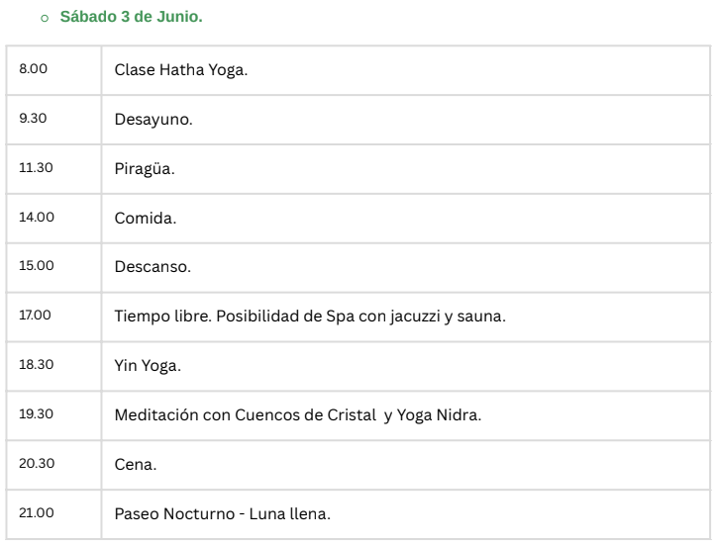Select the Descanso entry
Screen dimensions: 716x544
coord(153,267)
